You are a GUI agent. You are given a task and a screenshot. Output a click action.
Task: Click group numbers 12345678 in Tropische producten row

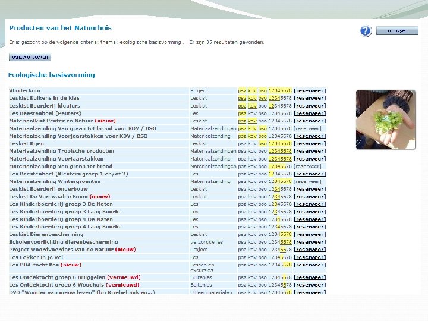coord(280,151)
